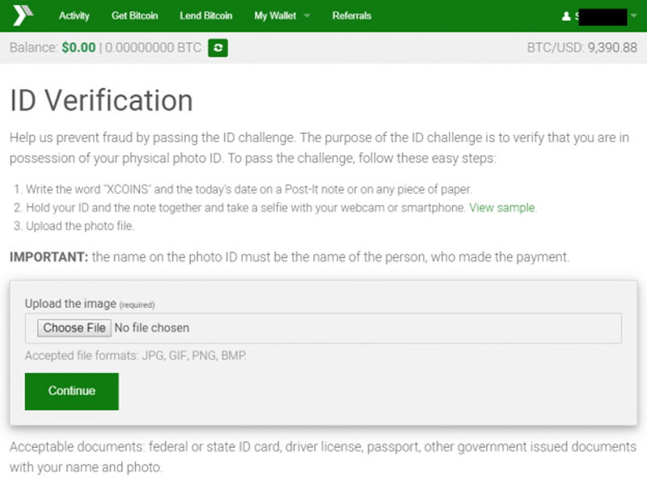The image size is (647, 485).
Task: Open the Lend Bitcoin menu item
Action: click(205, 16)
